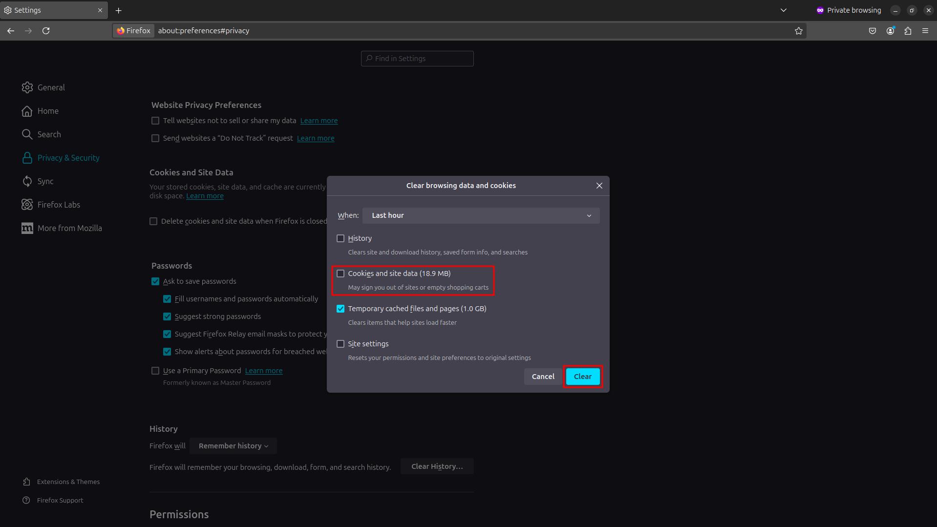Toggle the Do Not Track request checkbox
Screen dimensions: 937x527
pos(155,138)
